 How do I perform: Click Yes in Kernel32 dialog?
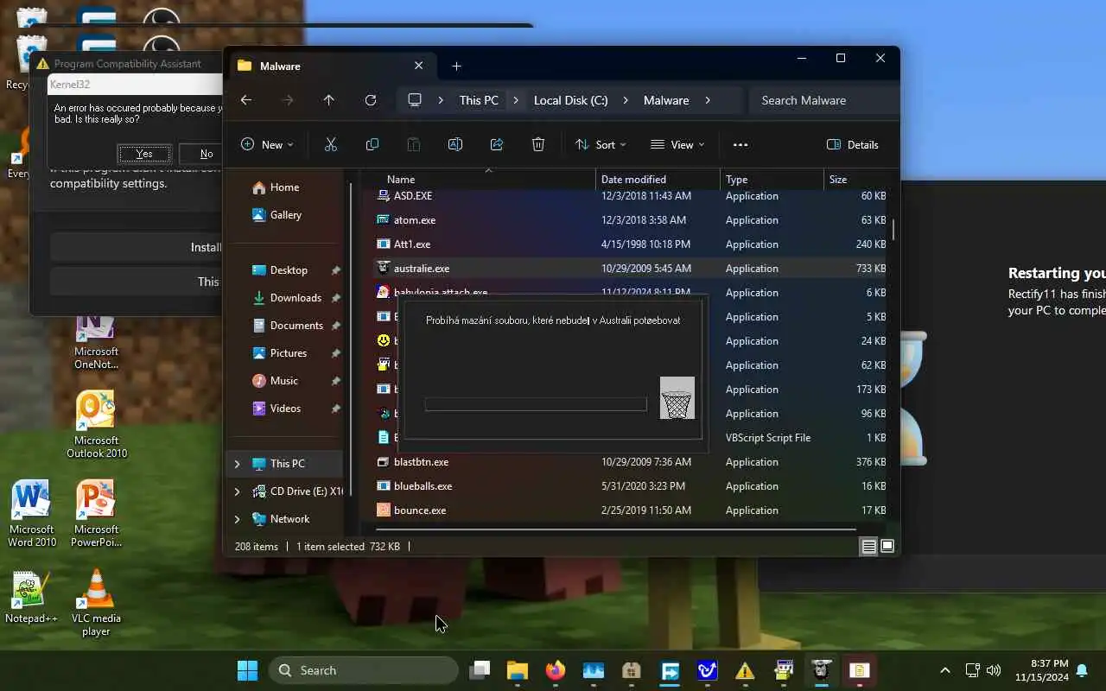[x=144, y=154]
